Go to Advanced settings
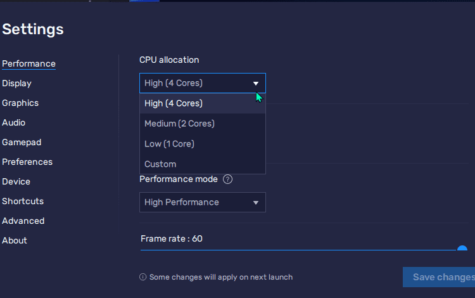 point(23,221)
